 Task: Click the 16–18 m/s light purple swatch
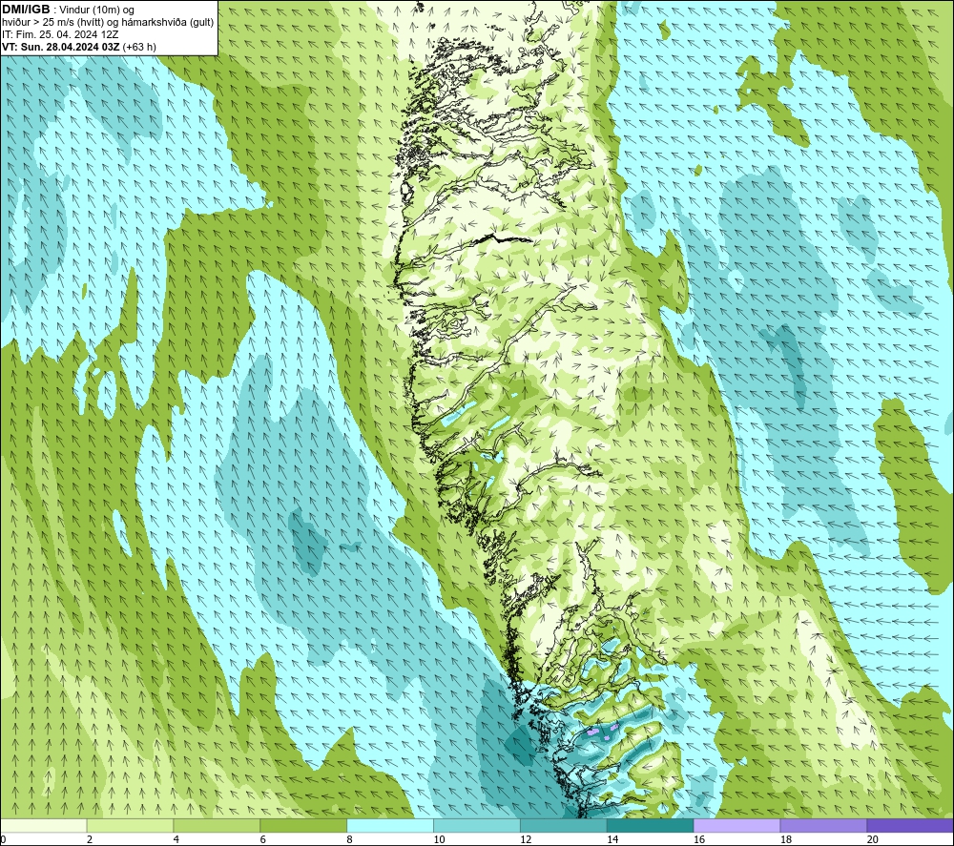tap(736, 825)
